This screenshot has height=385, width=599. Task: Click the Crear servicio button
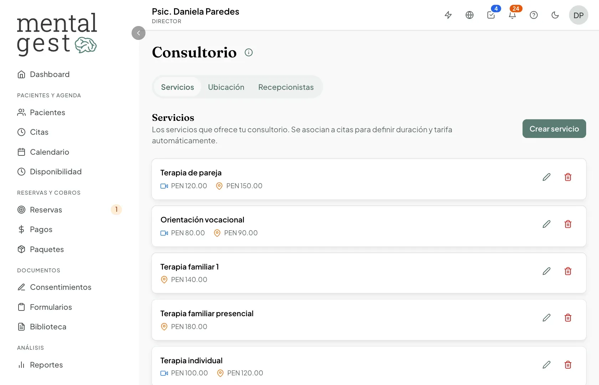[x=554, y=129]
